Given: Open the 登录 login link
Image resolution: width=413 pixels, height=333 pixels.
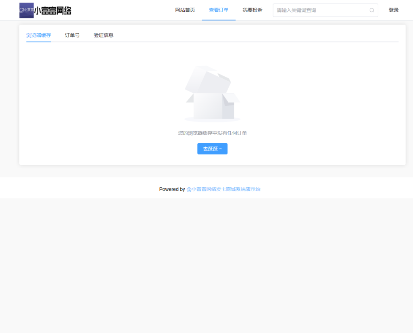Looking at the screenshot, I should tap(394, 10).
